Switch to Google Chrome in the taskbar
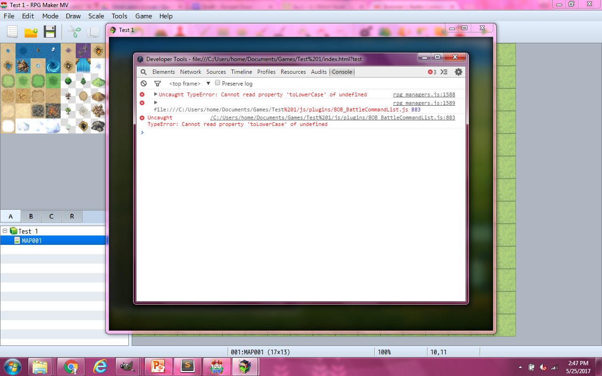The height and width of the screenshot is (376, 602). (x=71, y=367)
